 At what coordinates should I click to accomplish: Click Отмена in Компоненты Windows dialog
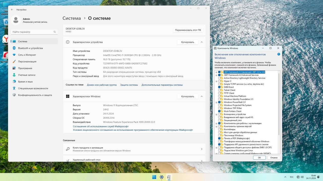[x=274, y=158]
